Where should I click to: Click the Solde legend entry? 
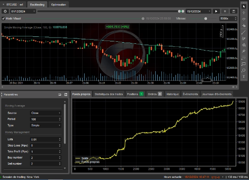82,158
